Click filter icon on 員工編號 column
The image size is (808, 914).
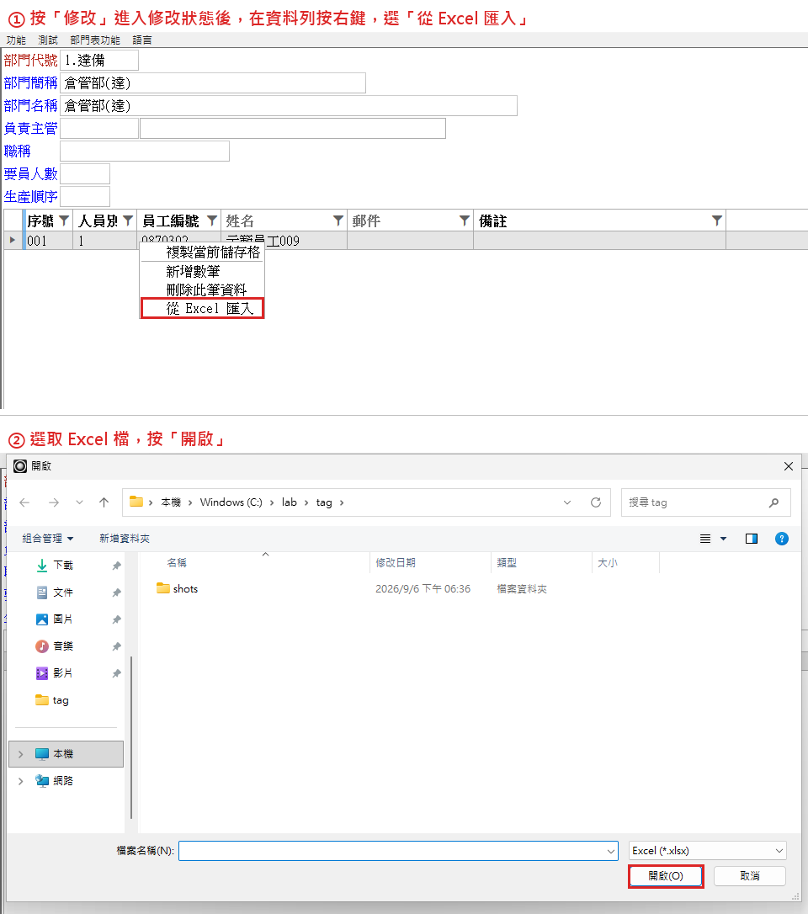(x=212, y=221)
